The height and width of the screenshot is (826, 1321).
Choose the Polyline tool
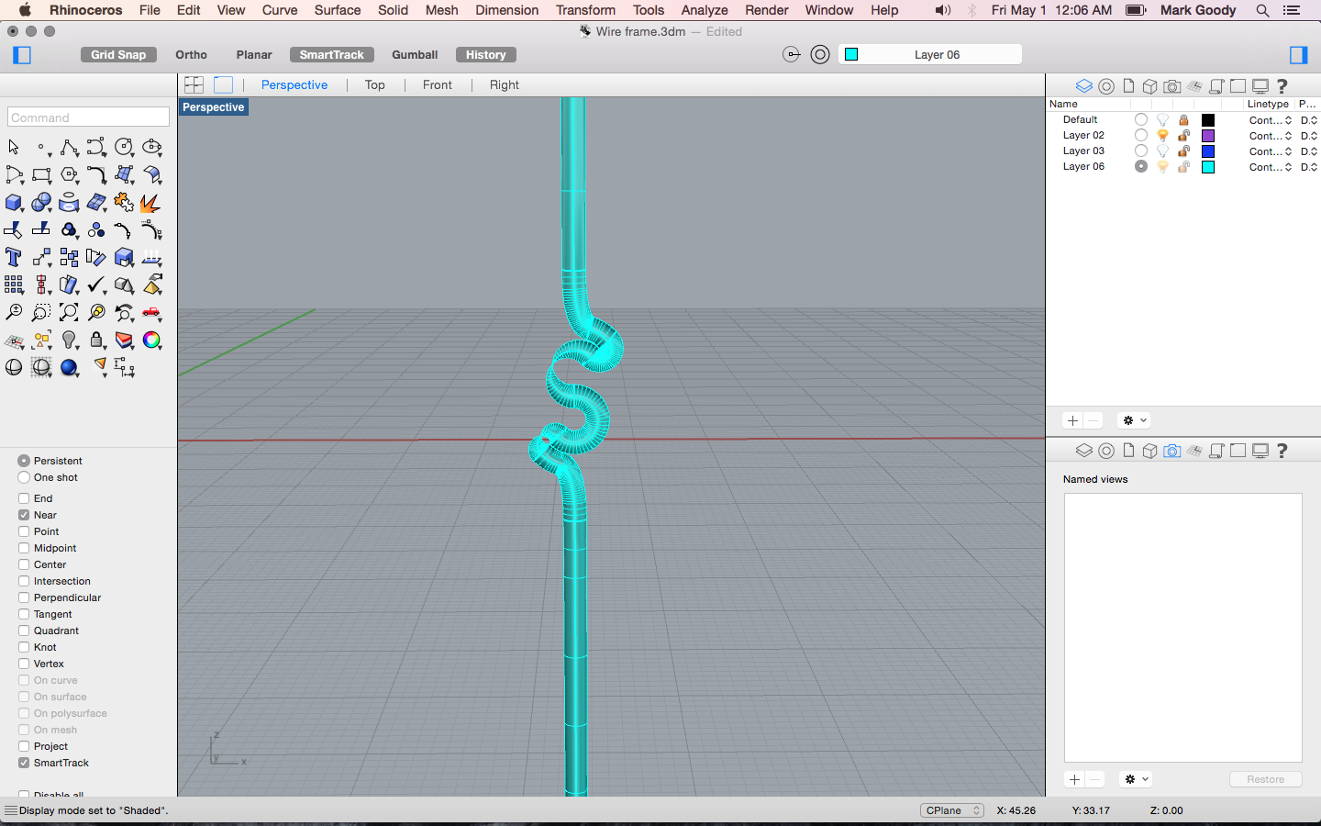(x=69, y=148)
